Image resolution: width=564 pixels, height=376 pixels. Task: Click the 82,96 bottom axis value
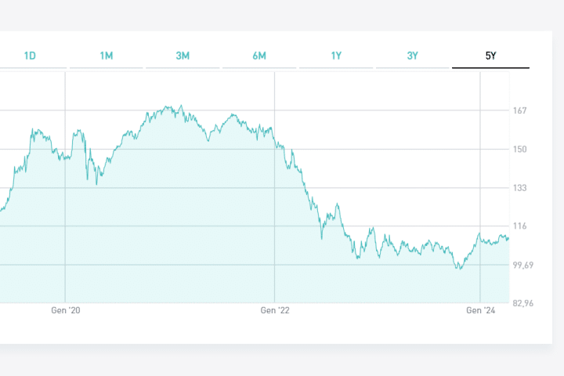[x=522, y=303]
